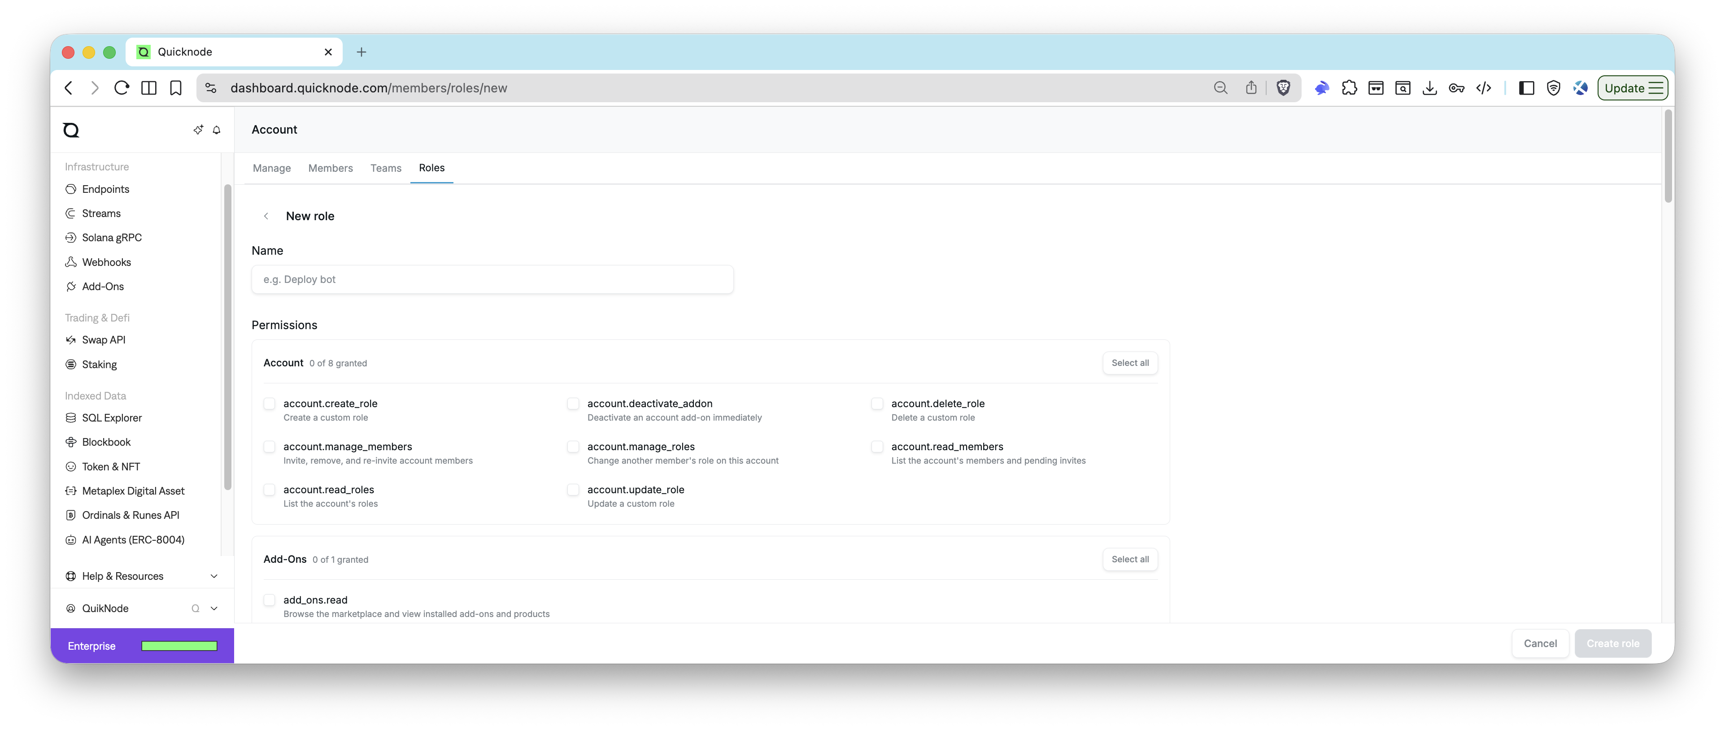
Task: Close the Quicknode browser tab
Action: (328, 52)
